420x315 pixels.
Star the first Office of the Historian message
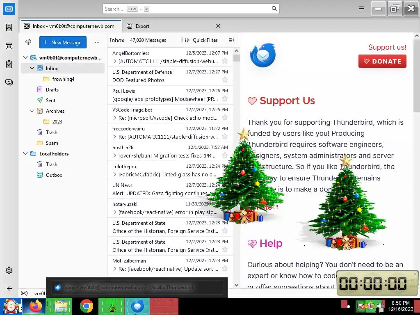225,231
